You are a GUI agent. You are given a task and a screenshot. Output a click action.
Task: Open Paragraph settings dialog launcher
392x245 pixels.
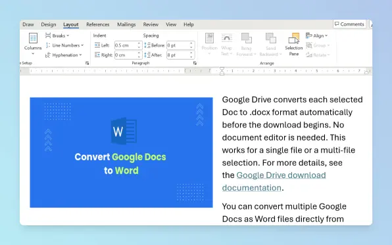195,63
